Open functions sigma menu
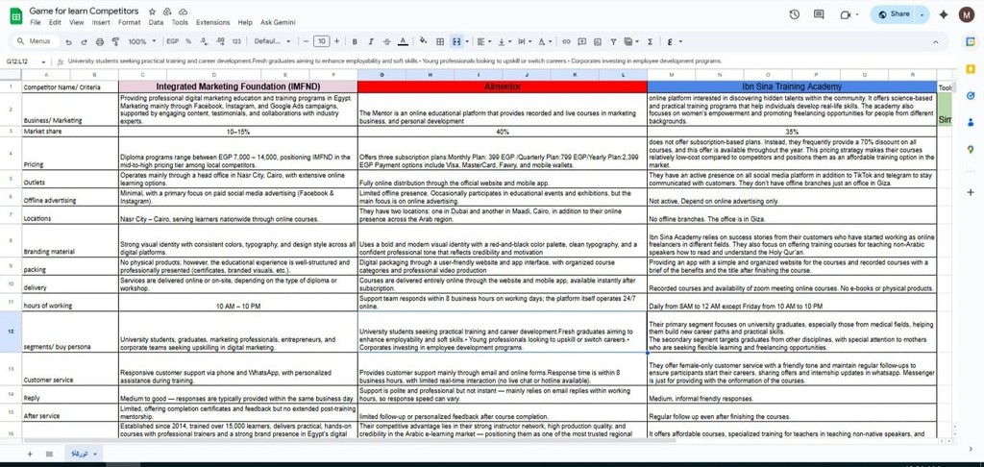This screenshot has width=984, height=467. 650,41
